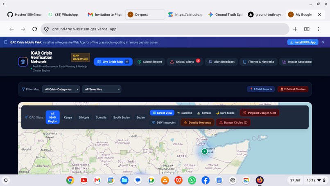The width and height of the screenshot is (330, 186).
Task: Open the system tray clock
Action: click(316, 180)
